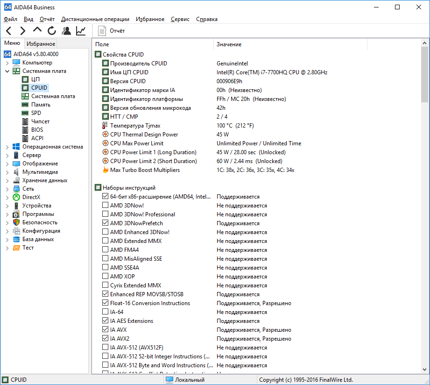The image size is (430, 385).
Task: Open the Дистанционные операции menu
Action: click(x=95, y=19)
